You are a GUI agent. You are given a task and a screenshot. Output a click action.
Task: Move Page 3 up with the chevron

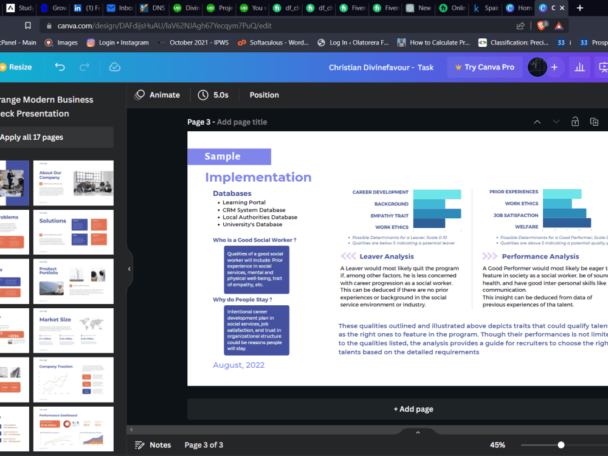537,122
